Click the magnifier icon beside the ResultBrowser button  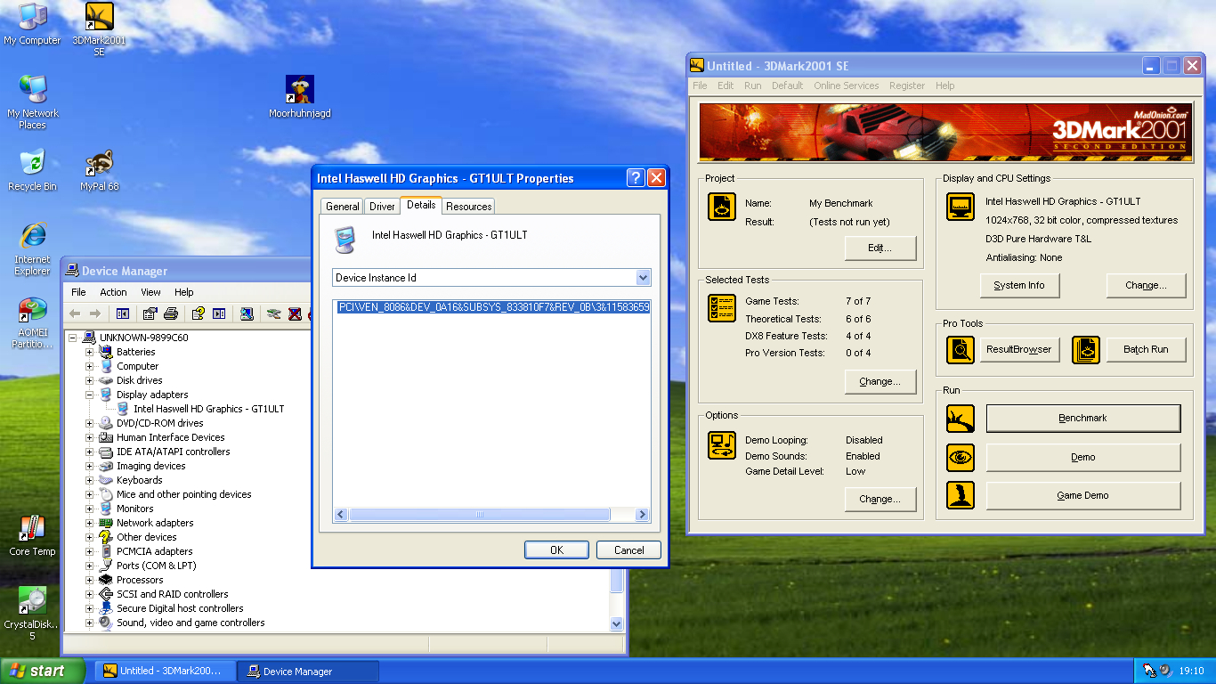tap(961, 350)
